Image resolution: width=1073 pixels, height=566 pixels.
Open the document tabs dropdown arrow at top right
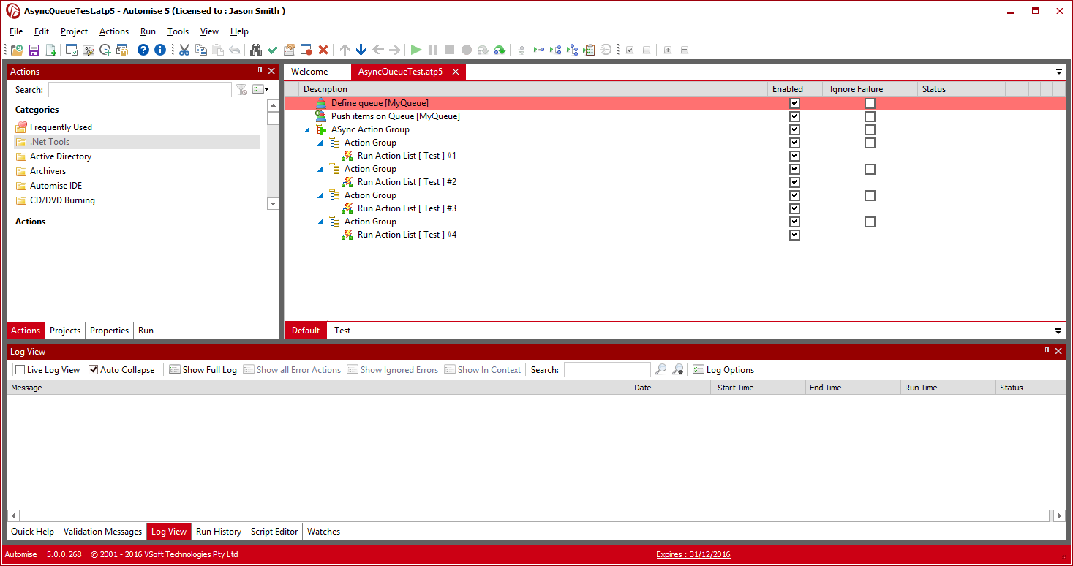point(1058,72)
